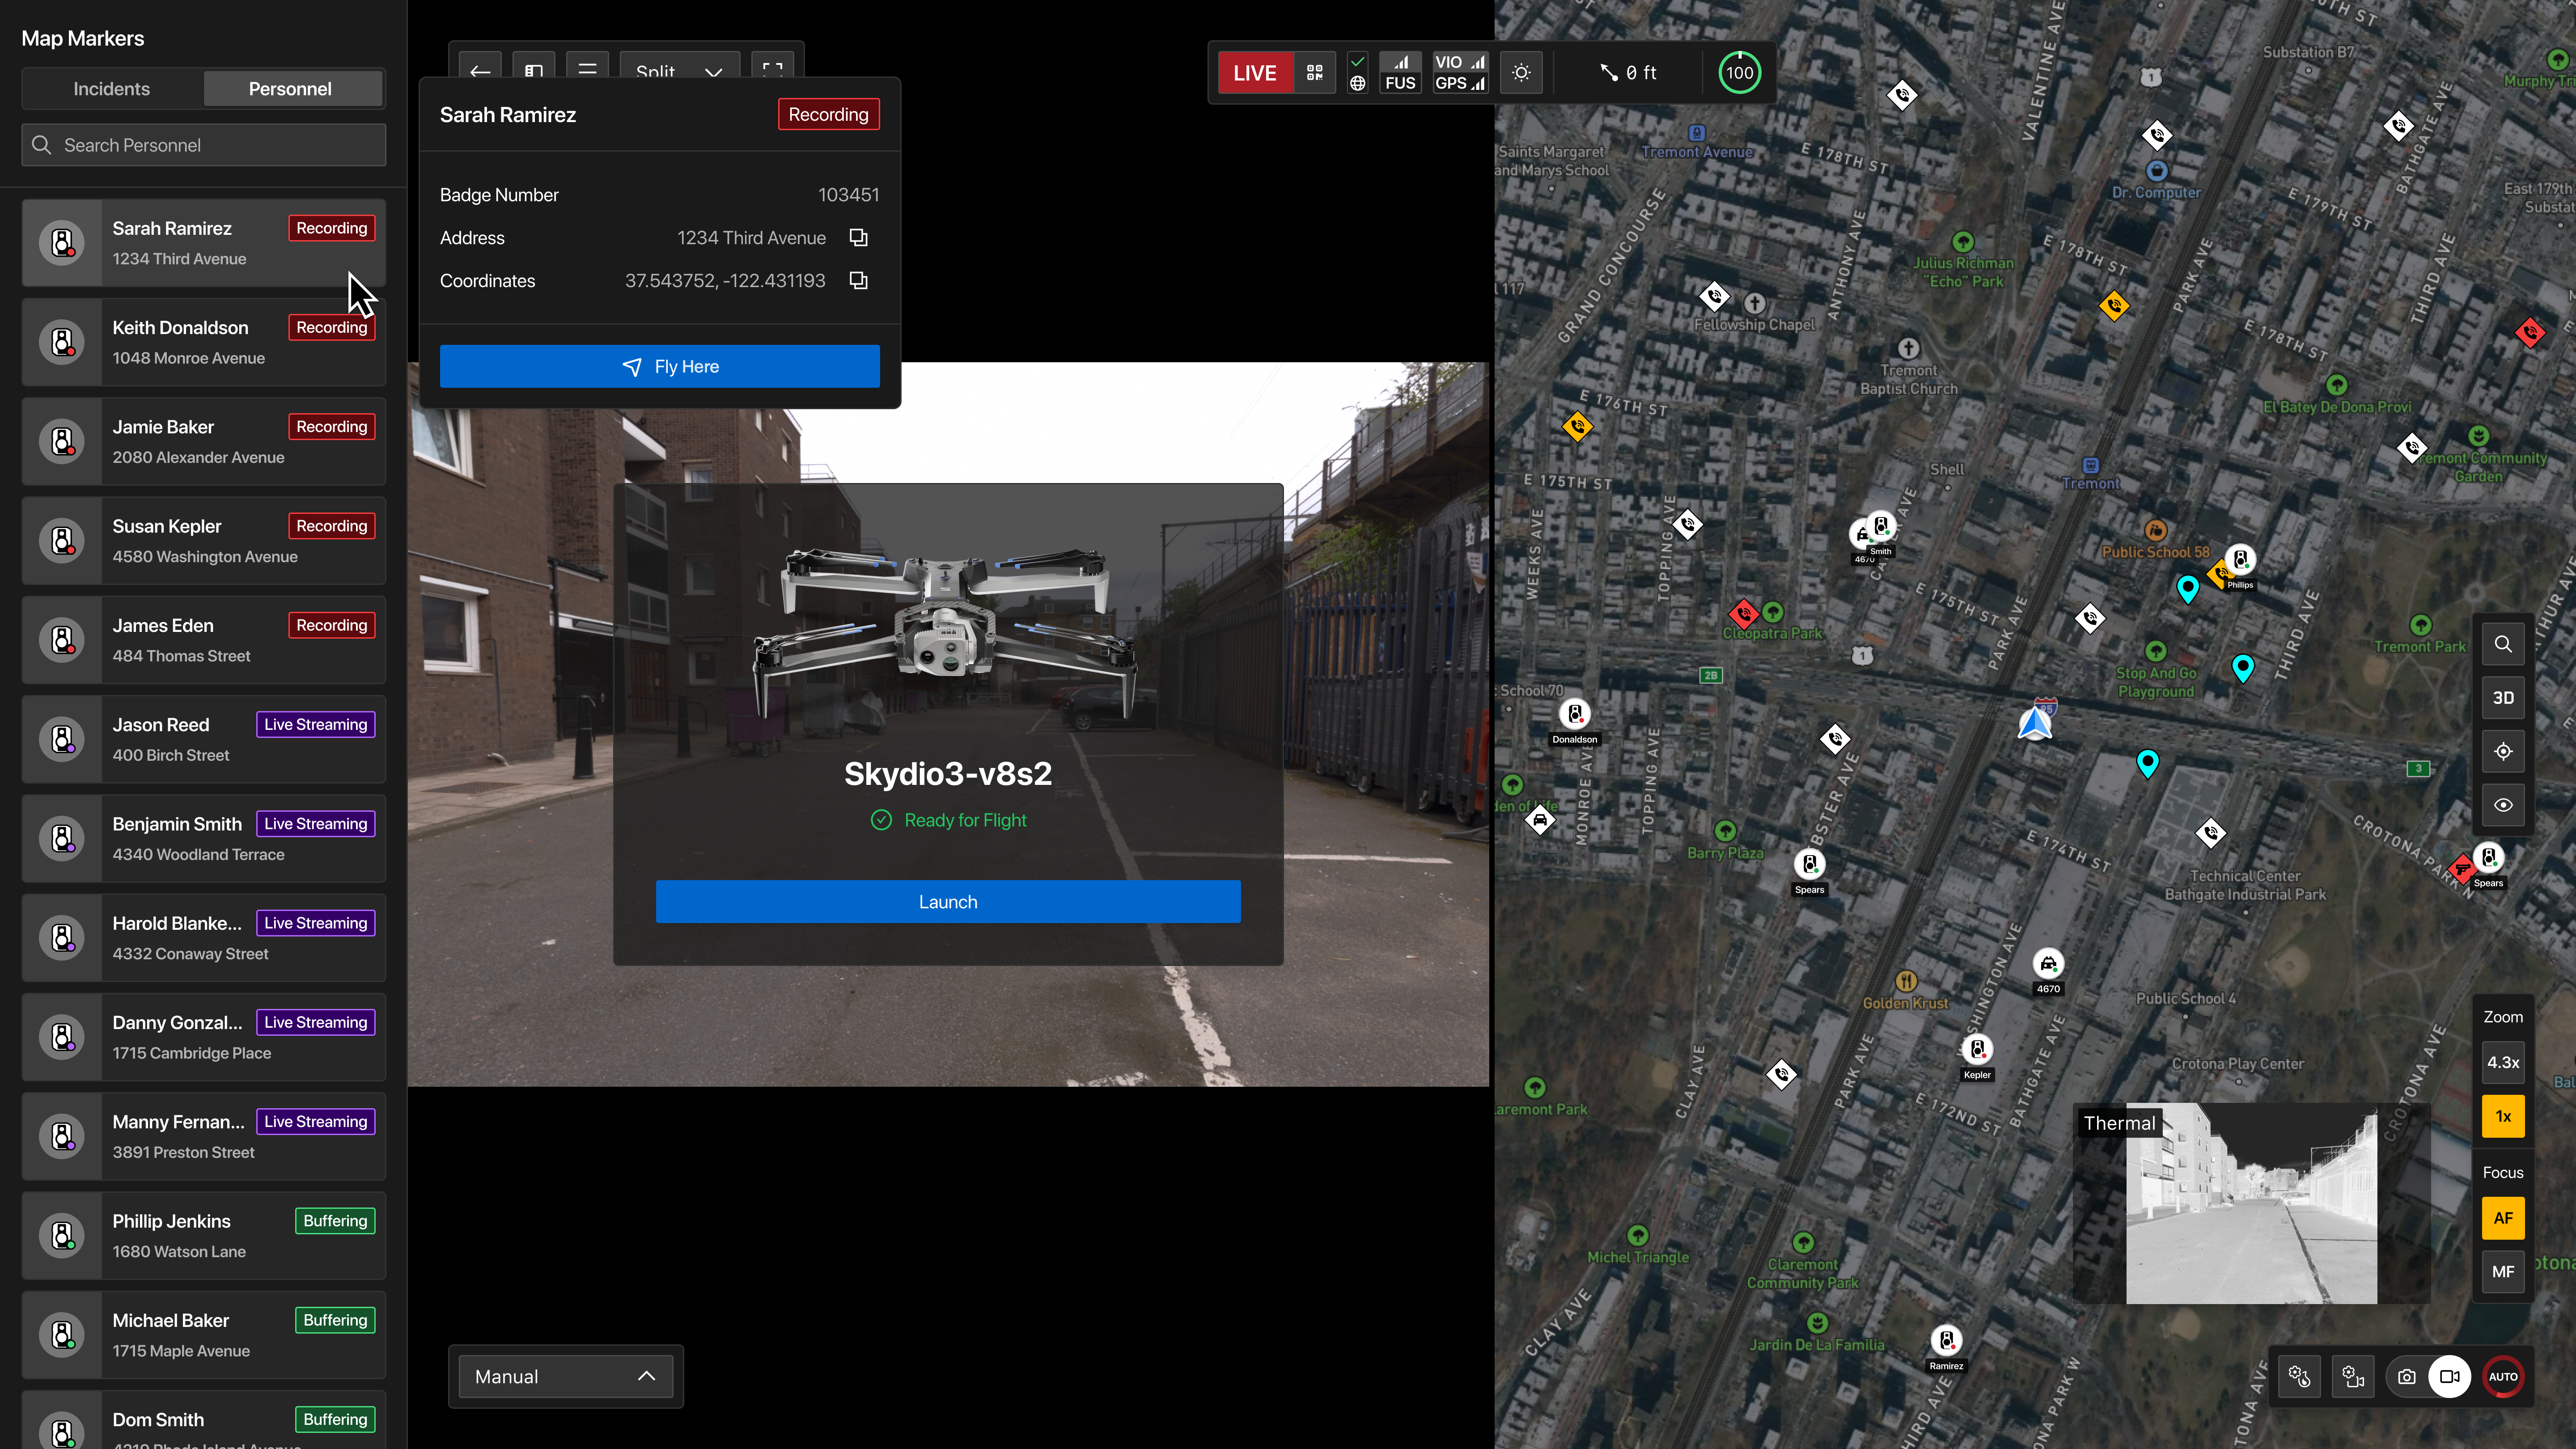
Task: Open thermal camera settings icon
Action: point(2299,1377)
